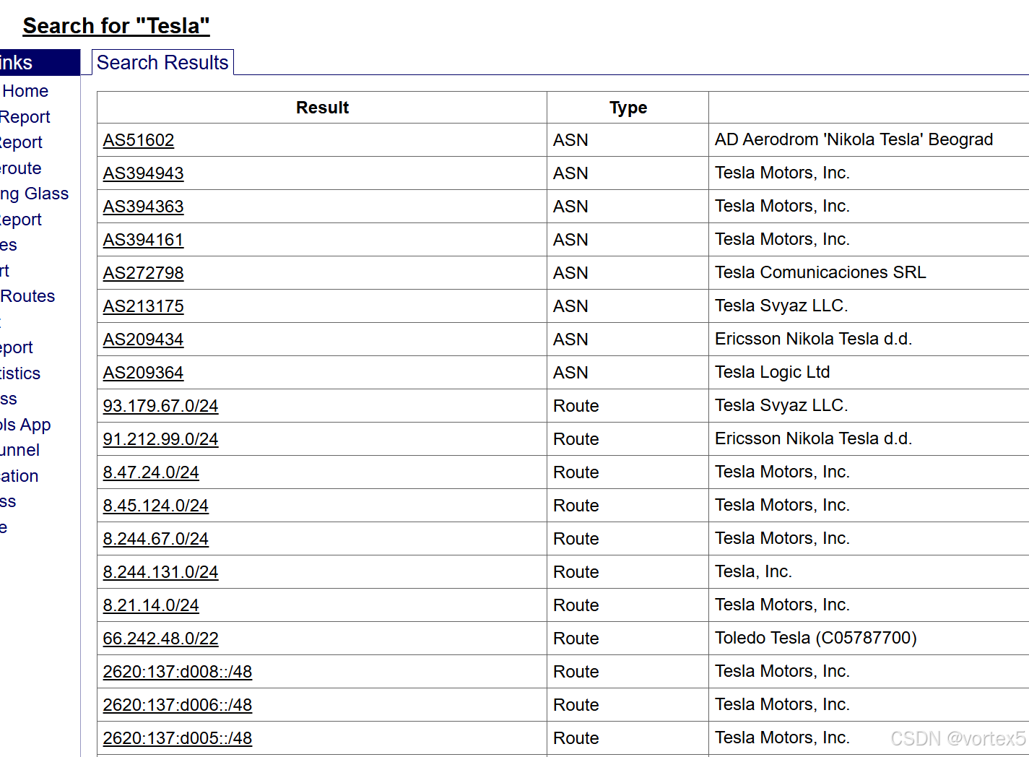Click "Route" type in 93.179.67.0/24 row
This screenshot has height=757, width=1029.
[576, 406]
